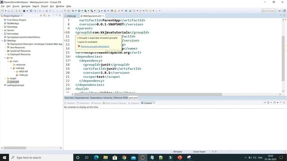
Task: Open the Run dropdown arrow beside green Run icon
Action: tap(82, 11)
